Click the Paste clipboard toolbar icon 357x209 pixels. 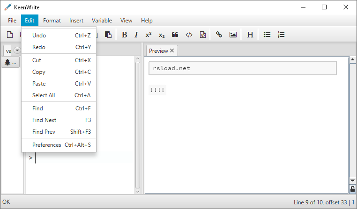(108, 35)
